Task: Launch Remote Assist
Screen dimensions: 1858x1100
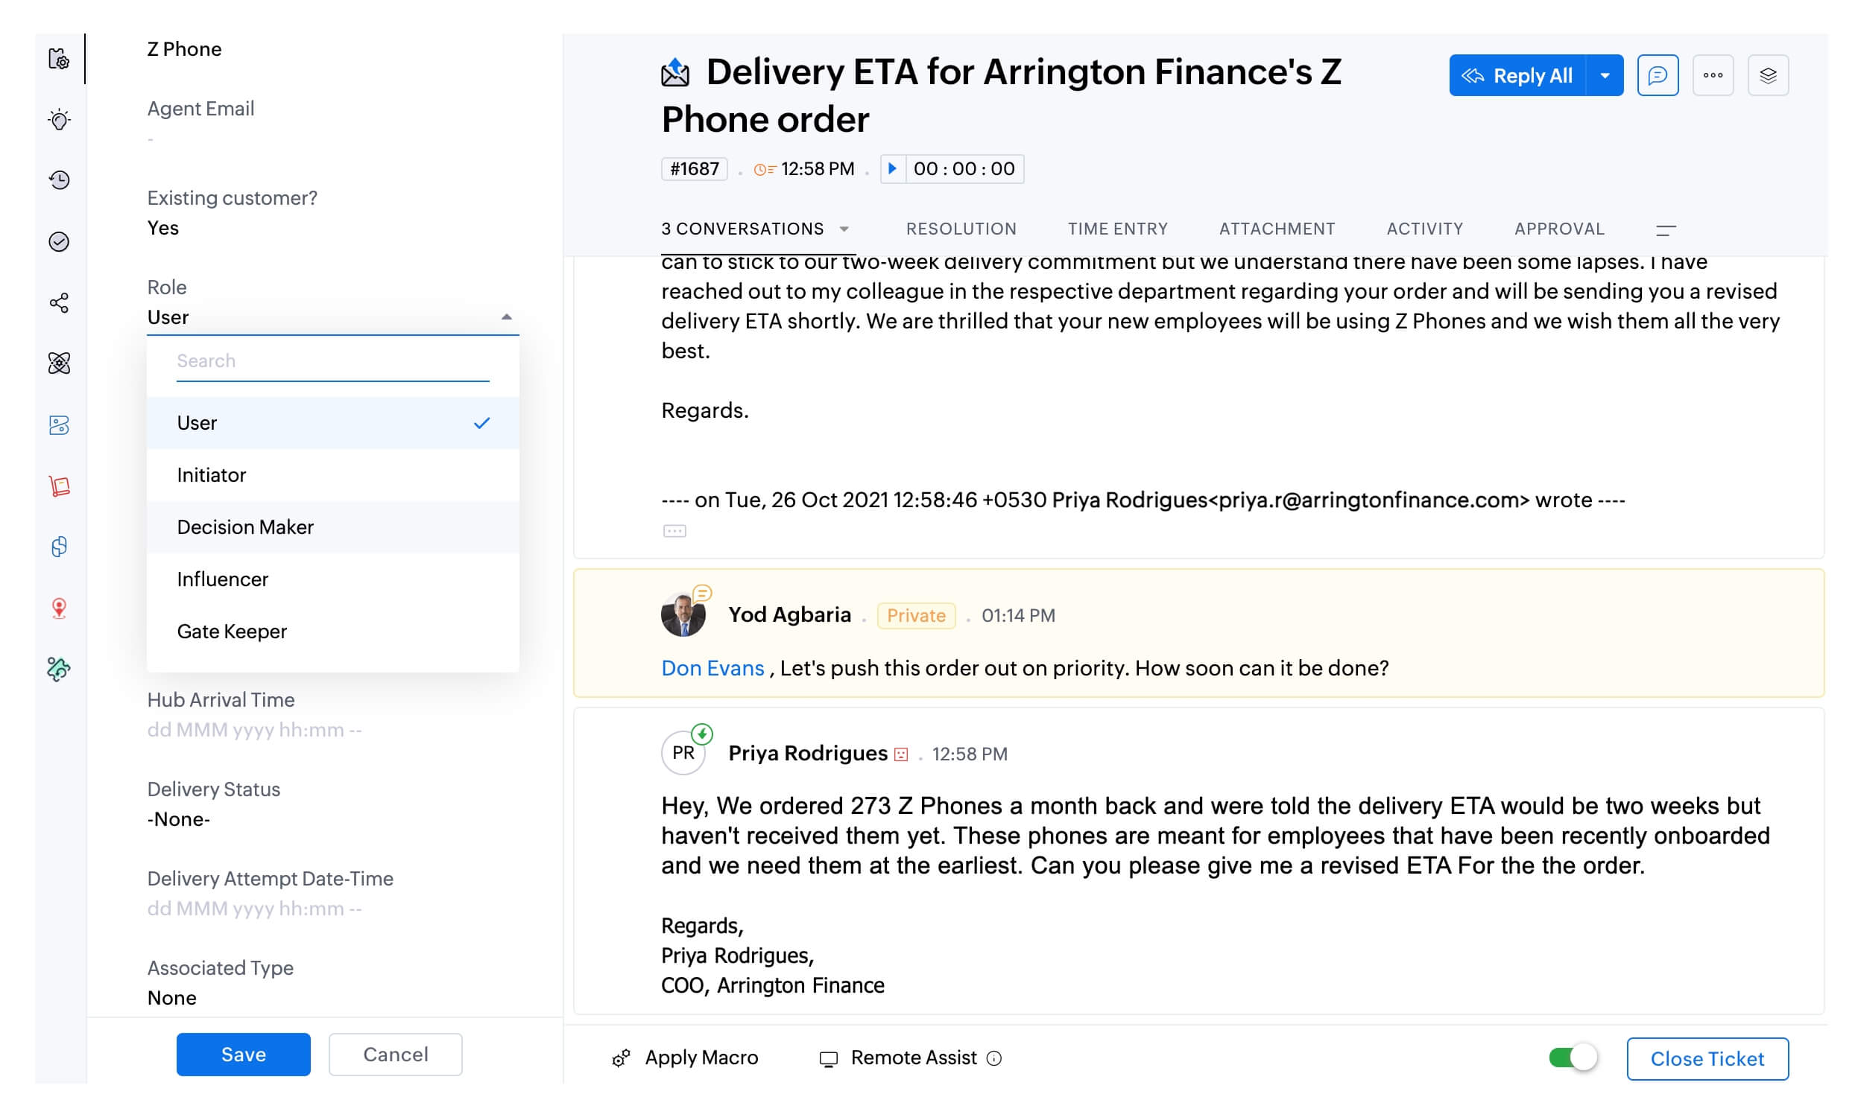Action: click(914, 1058)
